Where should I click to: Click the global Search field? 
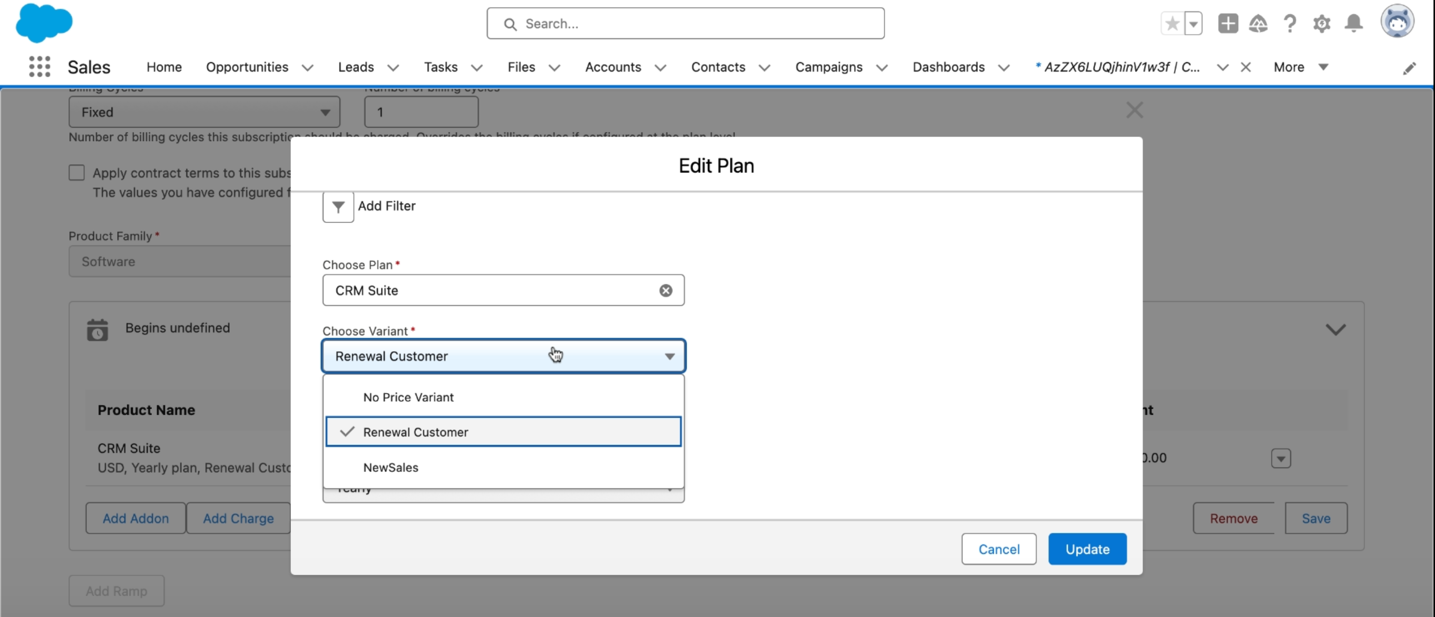(x=685, y=23)
